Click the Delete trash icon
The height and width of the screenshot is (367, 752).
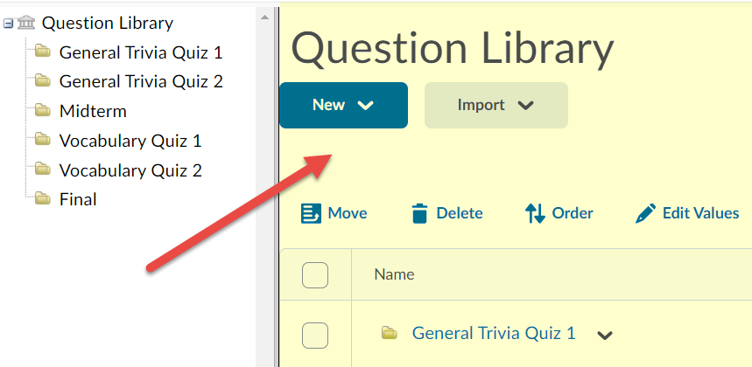click(420, 213)
